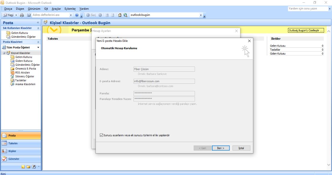This screenshot has width=332, height=175.
Task: Open the Araçlar menu
Action: point(56,9)
